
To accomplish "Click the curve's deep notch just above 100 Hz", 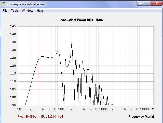I will [64, 102].
